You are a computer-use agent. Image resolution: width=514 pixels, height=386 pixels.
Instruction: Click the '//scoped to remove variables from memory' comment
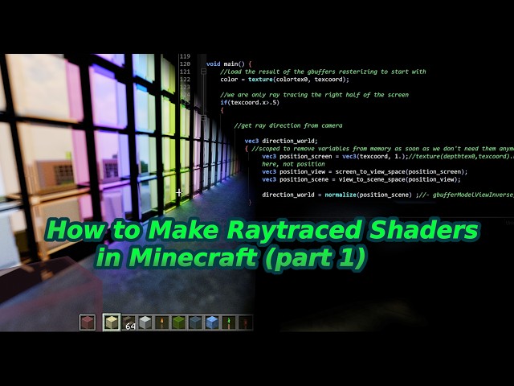point(382,149)
